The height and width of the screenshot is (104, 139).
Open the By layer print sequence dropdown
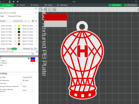[x=27, y=80]
